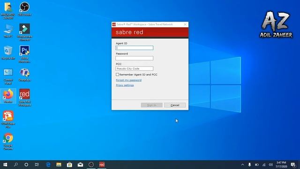The height and width of the screenshot is (169, 300).
Task: Open the volume control tray icon
Action: point(270,165)
